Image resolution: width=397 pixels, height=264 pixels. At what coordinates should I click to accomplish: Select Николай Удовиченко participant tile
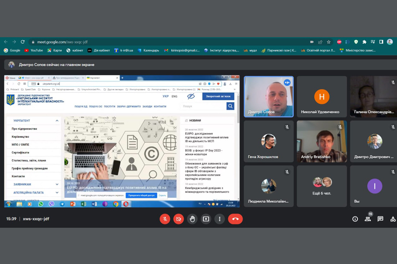click(x=322, y=97)
